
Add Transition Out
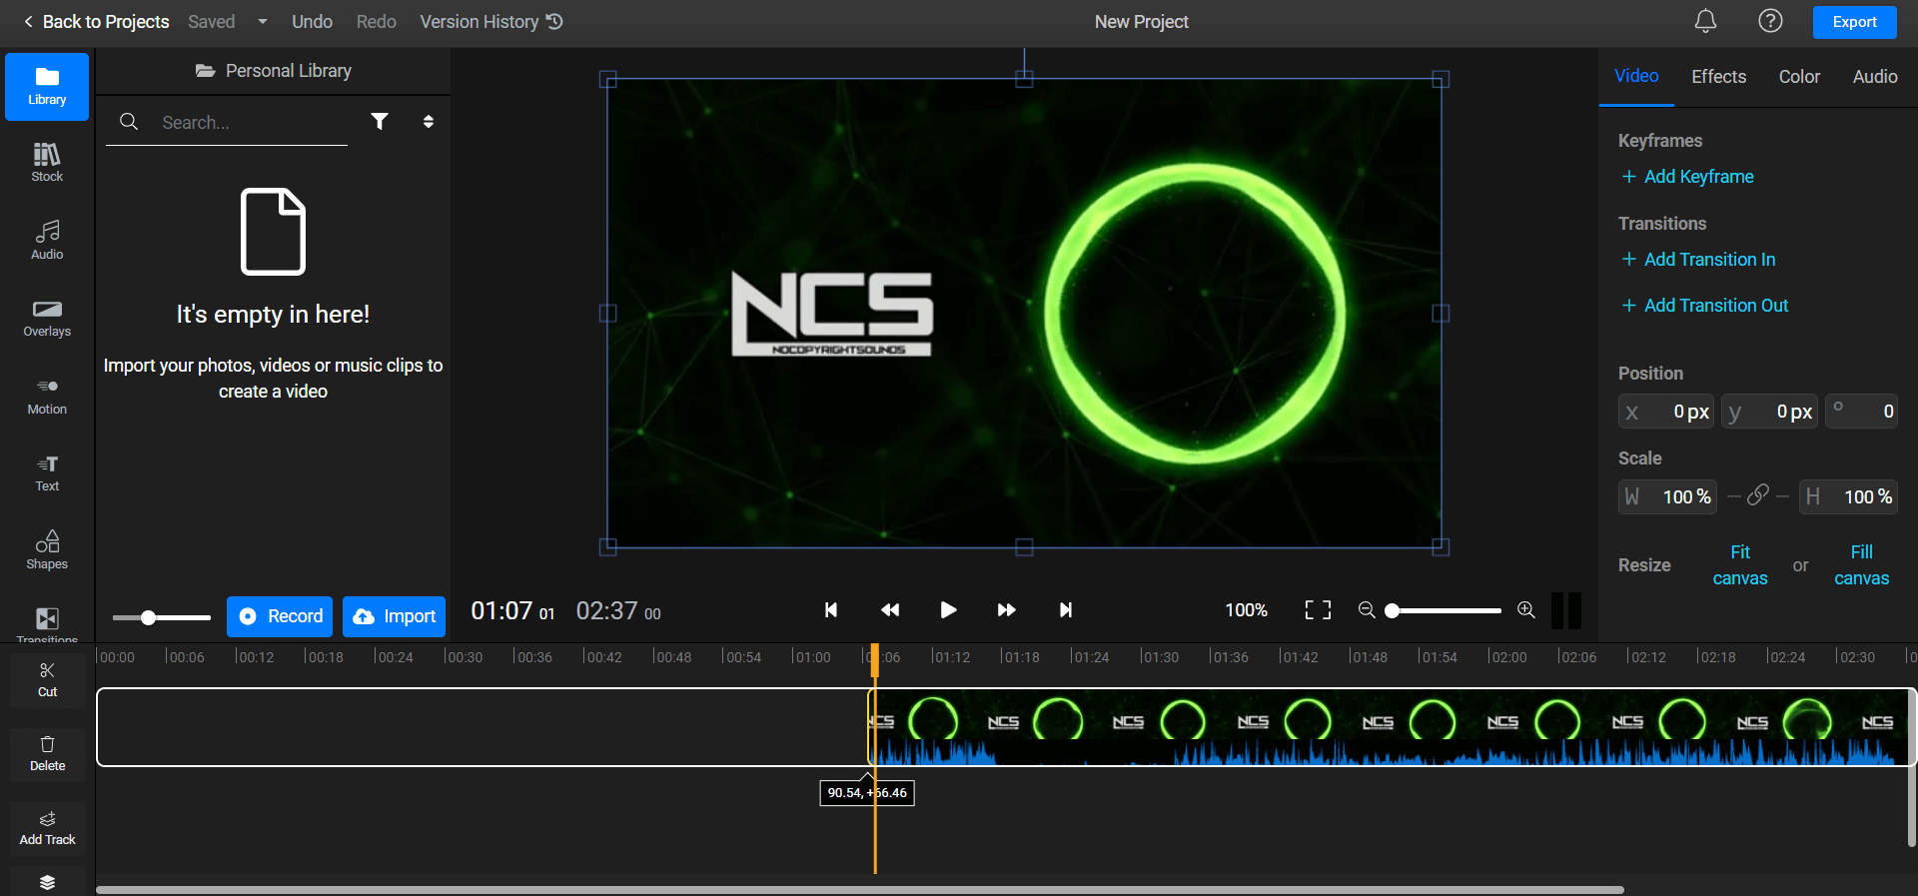pos(1704,306)
